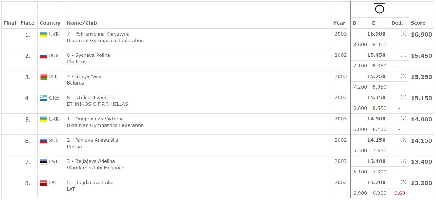
Task: Open the Ukrainian Gymnastics Federation club in first row
Action: pyautogui.click(x=105, y=41)
